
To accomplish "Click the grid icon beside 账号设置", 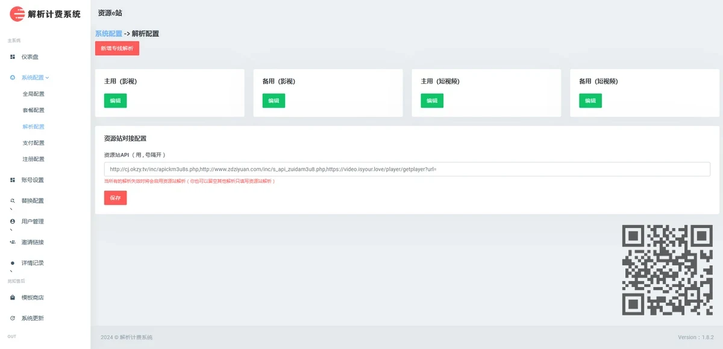I will point(13,179).
